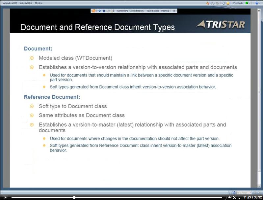Open Attendees (16) in the top-left menu bar
The image size is (263, 200).
10,3
